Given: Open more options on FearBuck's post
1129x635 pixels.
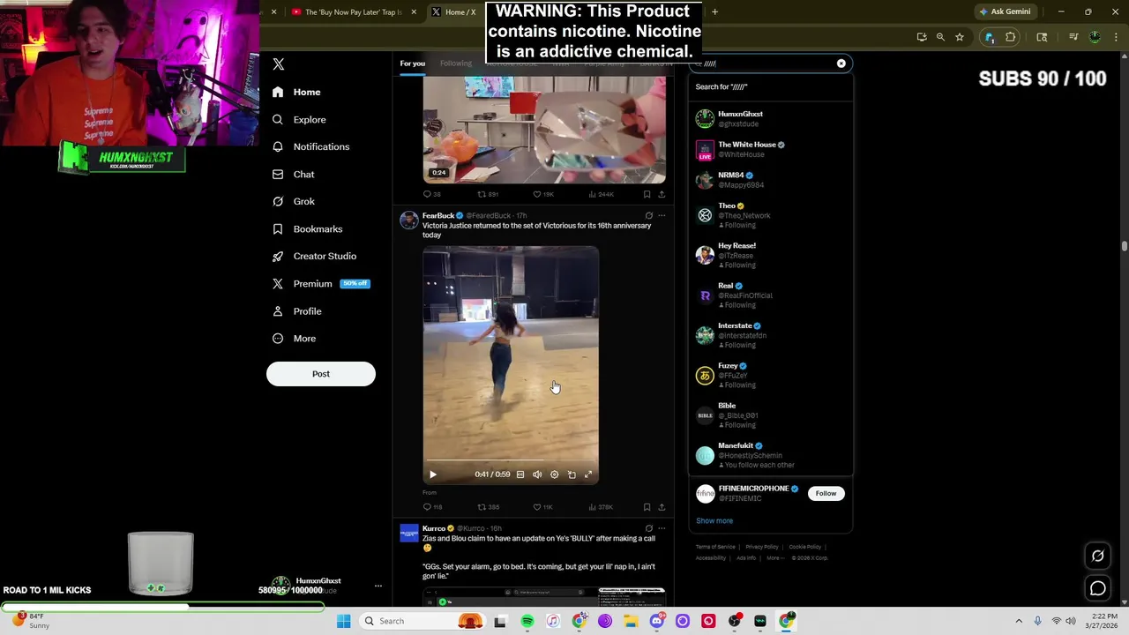Looking at the screenshot, I should [662, 215].
